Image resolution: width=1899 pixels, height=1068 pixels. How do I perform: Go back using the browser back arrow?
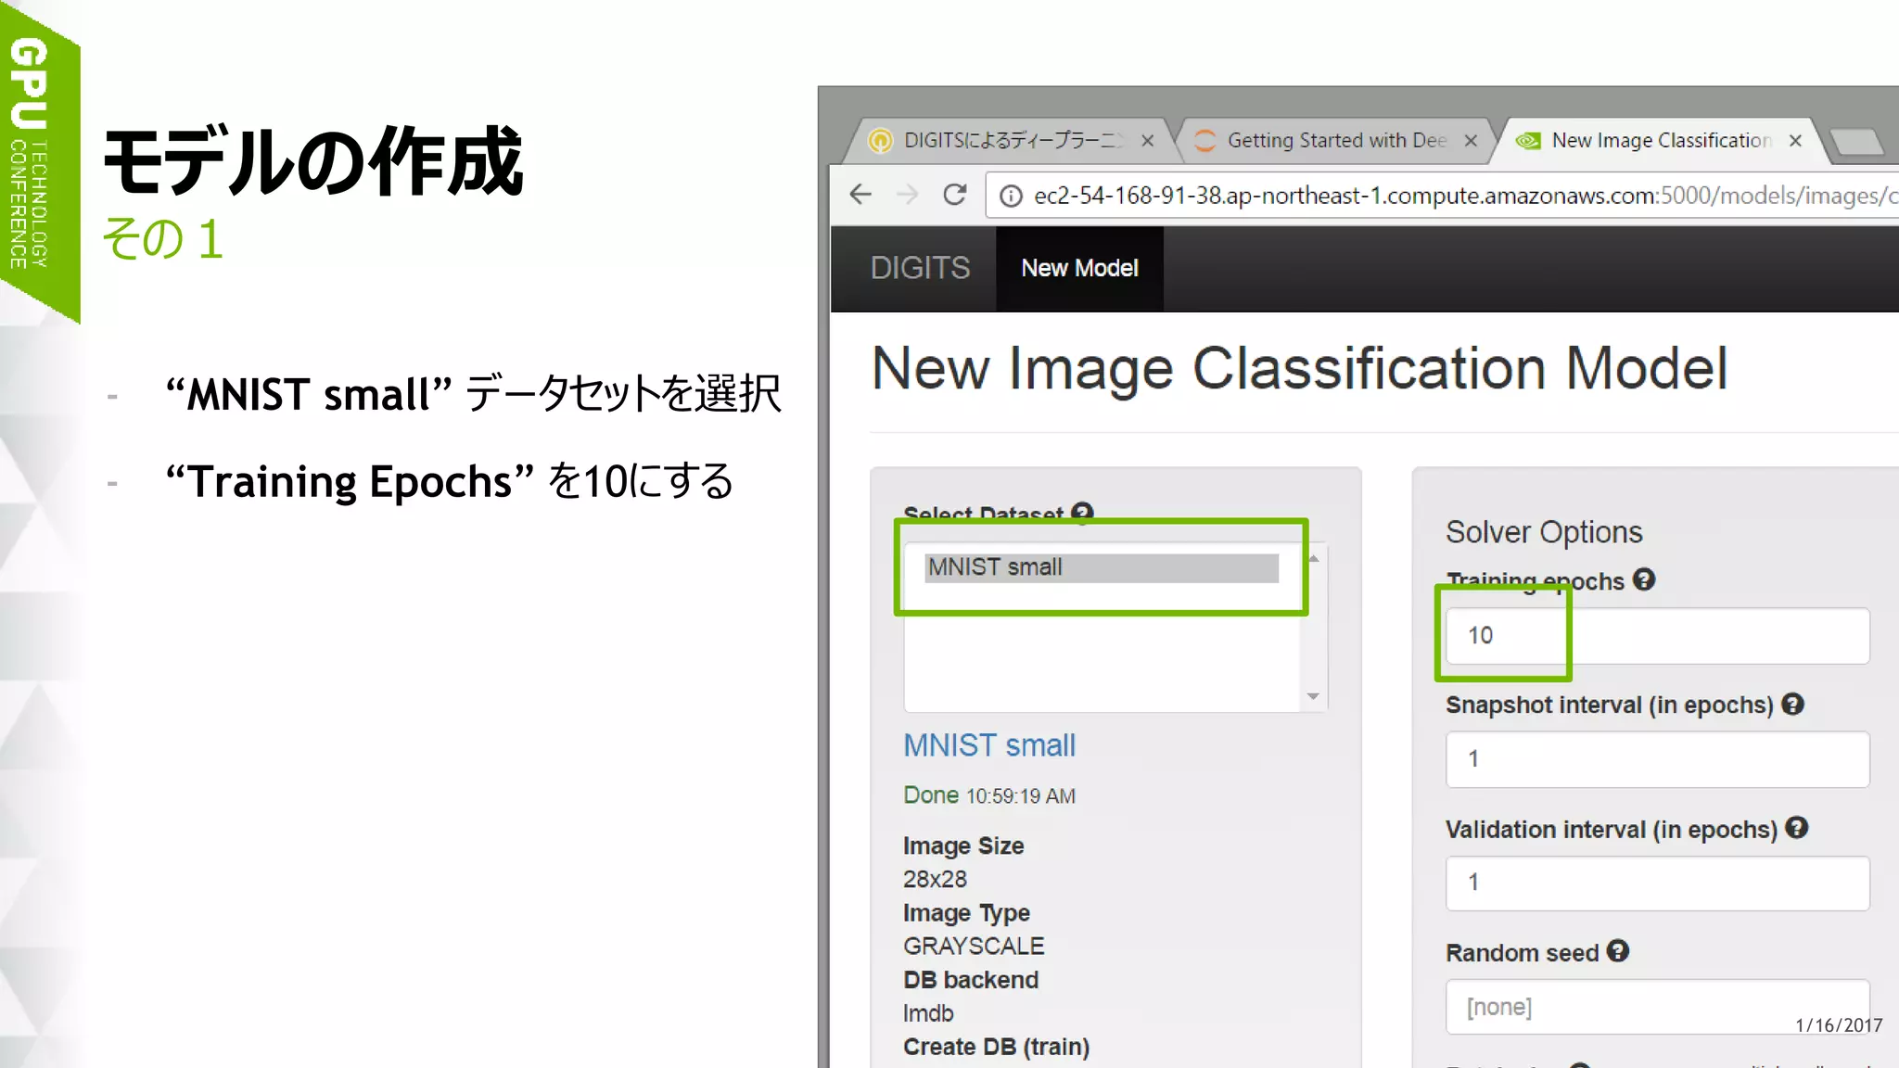tap(860, 195)
